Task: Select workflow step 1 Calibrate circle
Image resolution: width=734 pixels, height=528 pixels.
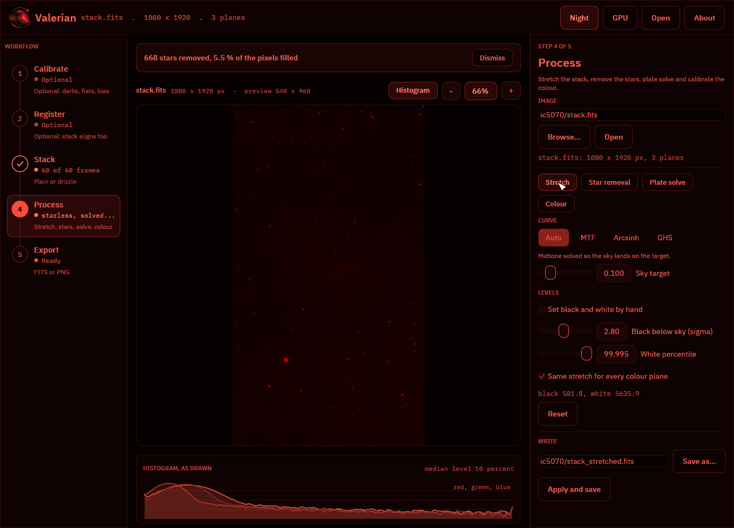Action: coord(20,73)
